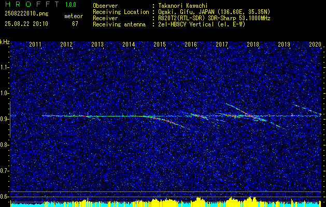The image size is (326, 207).
Task: Click the 2013 time marker
Action: click(97, 44)
